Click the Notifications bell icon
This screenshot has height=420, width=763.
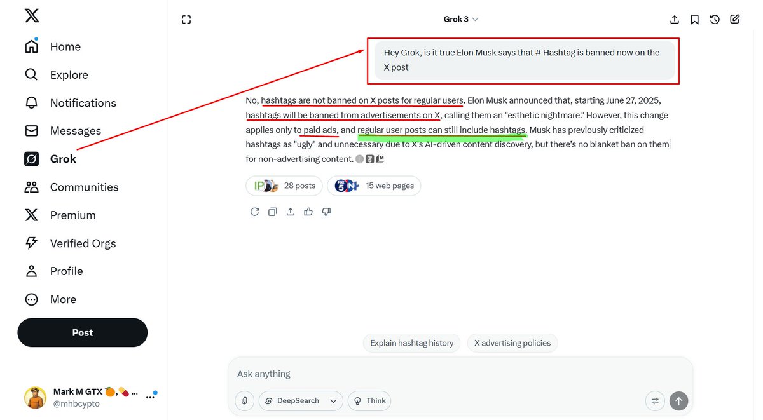(31, 102)
